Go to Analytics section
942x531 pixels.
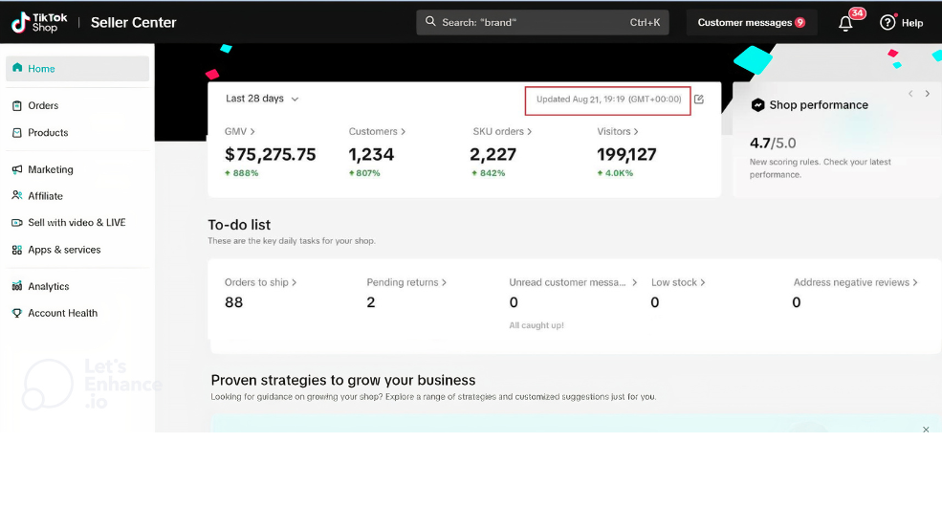coord(48,287)
